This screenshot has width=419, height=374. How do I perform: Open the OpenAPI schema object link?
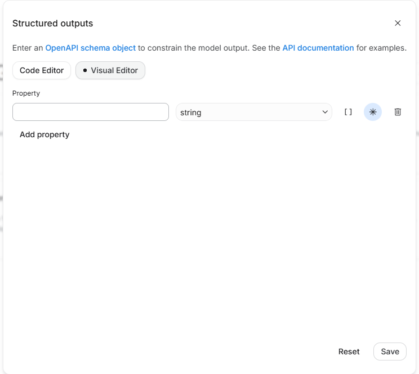click(x=91, y=48)
